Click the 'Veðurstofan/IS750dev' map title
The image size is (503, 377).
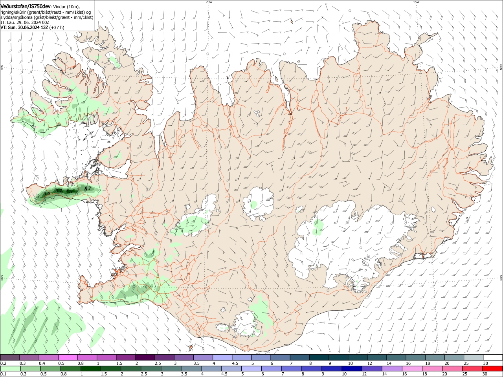point(26,7)
